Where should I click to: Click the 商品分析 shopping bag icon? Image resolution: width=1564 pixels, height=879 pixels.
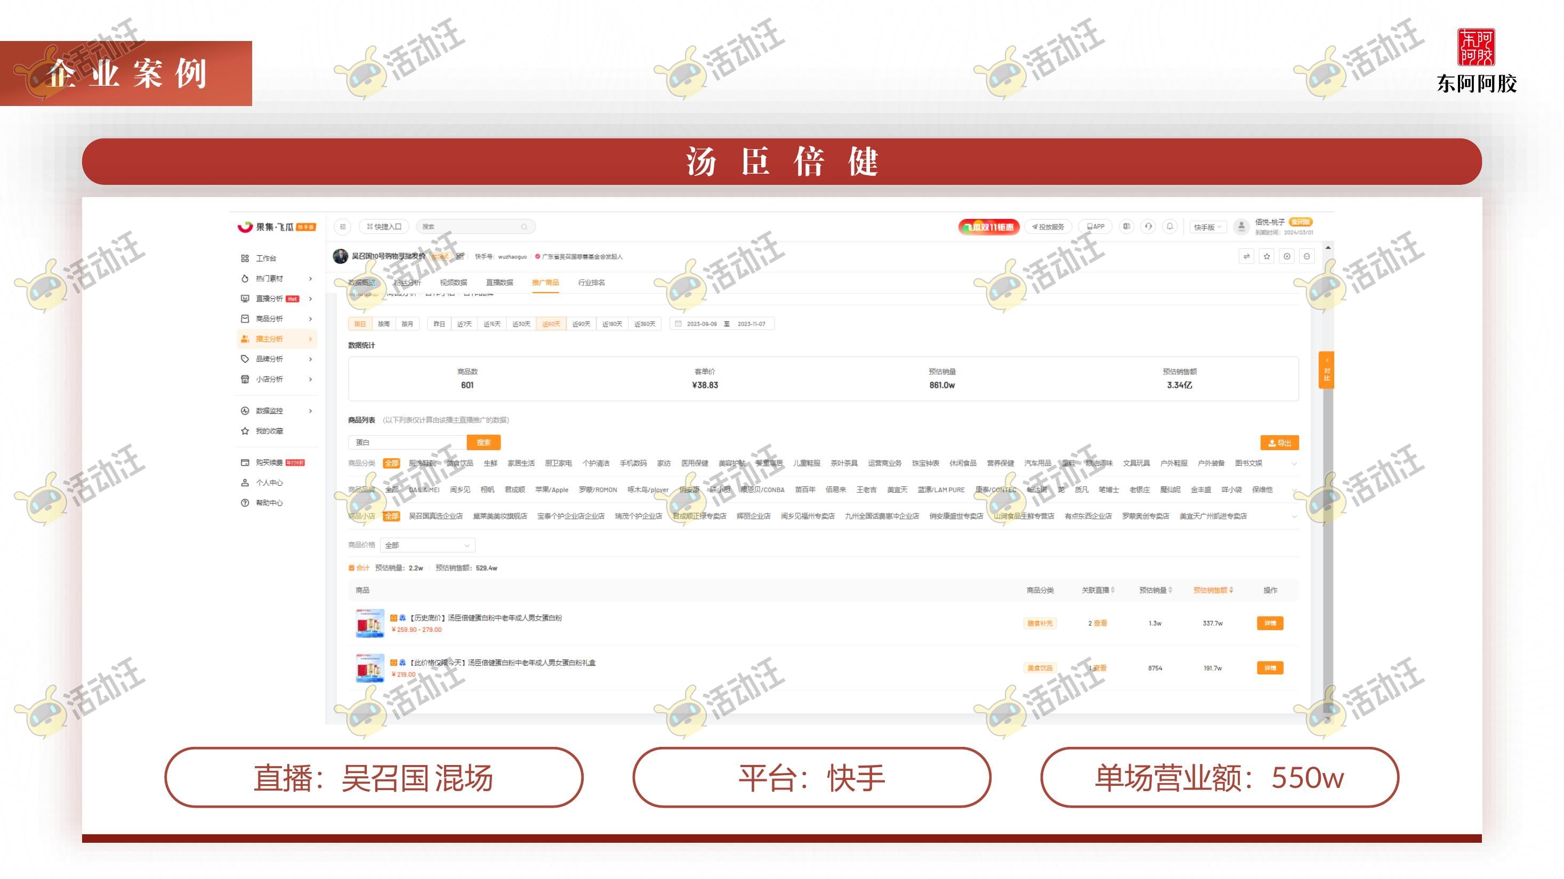[x=245, y=319]
